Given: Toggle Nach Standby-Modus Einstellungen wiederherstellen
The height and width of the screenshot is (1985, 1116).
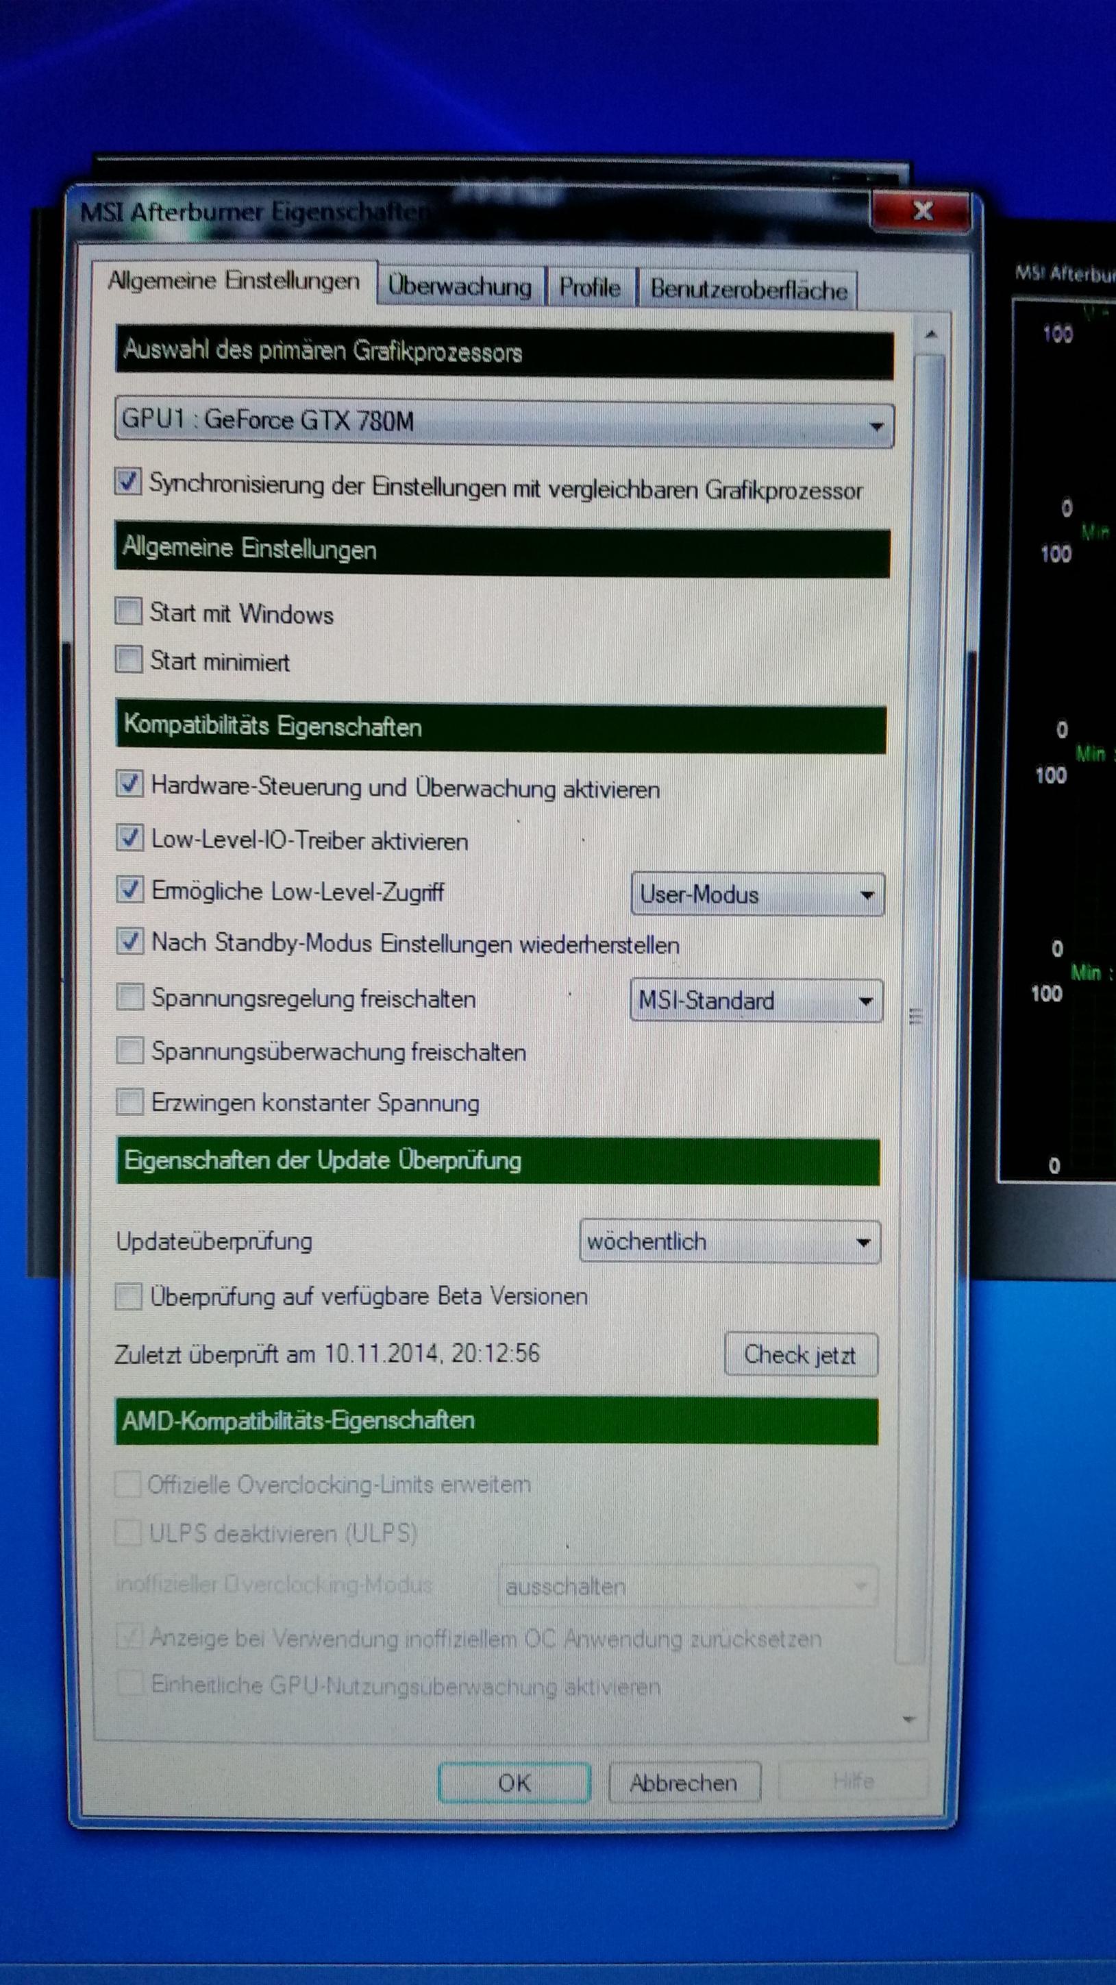Looking at the screenshot, I should [129, 942].
